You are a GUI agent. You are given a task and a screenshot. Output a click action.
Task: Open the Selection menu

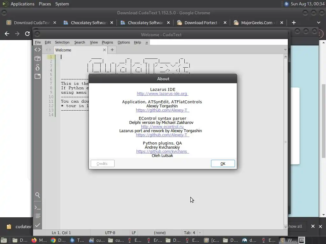[62, 42]
